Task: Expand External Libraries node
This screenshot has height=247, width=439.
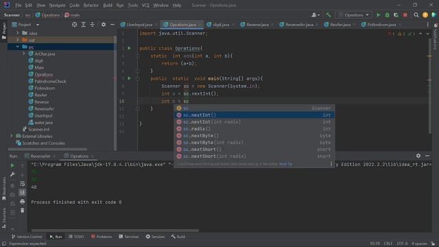Action: [12, 136]
